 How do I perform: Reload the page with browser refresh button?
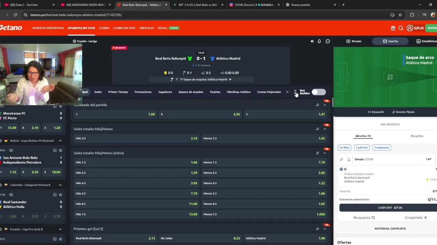click(15, 15)
